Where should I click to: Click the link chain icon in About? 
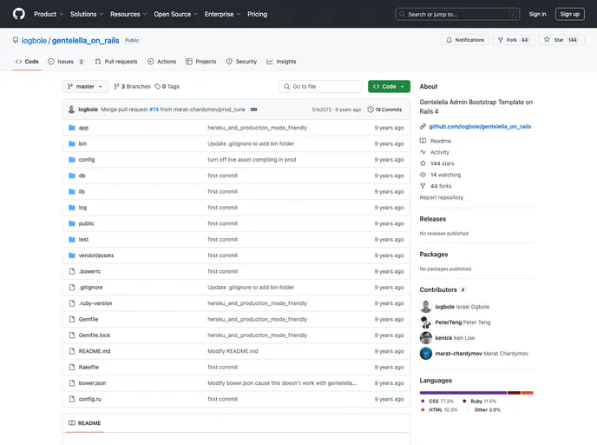point(423,127)
